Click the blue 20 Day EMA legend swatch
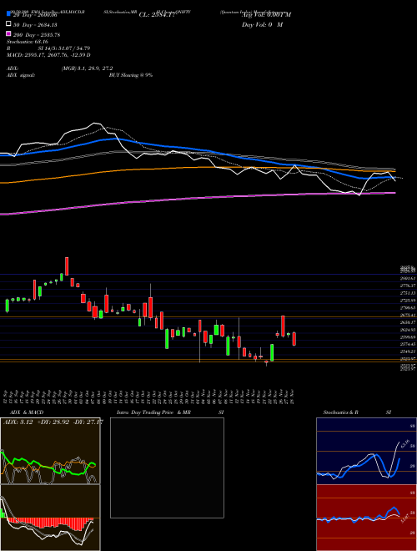This screenshot has width=417, height=551. click(8, 15)
